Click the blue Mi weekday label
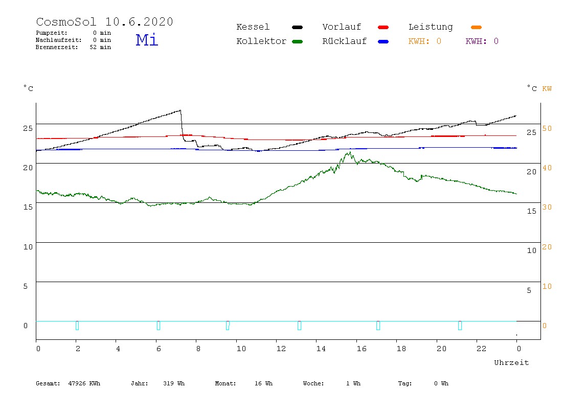The width and height of the screenshot is (587, 415). click(x=147, y=39)
